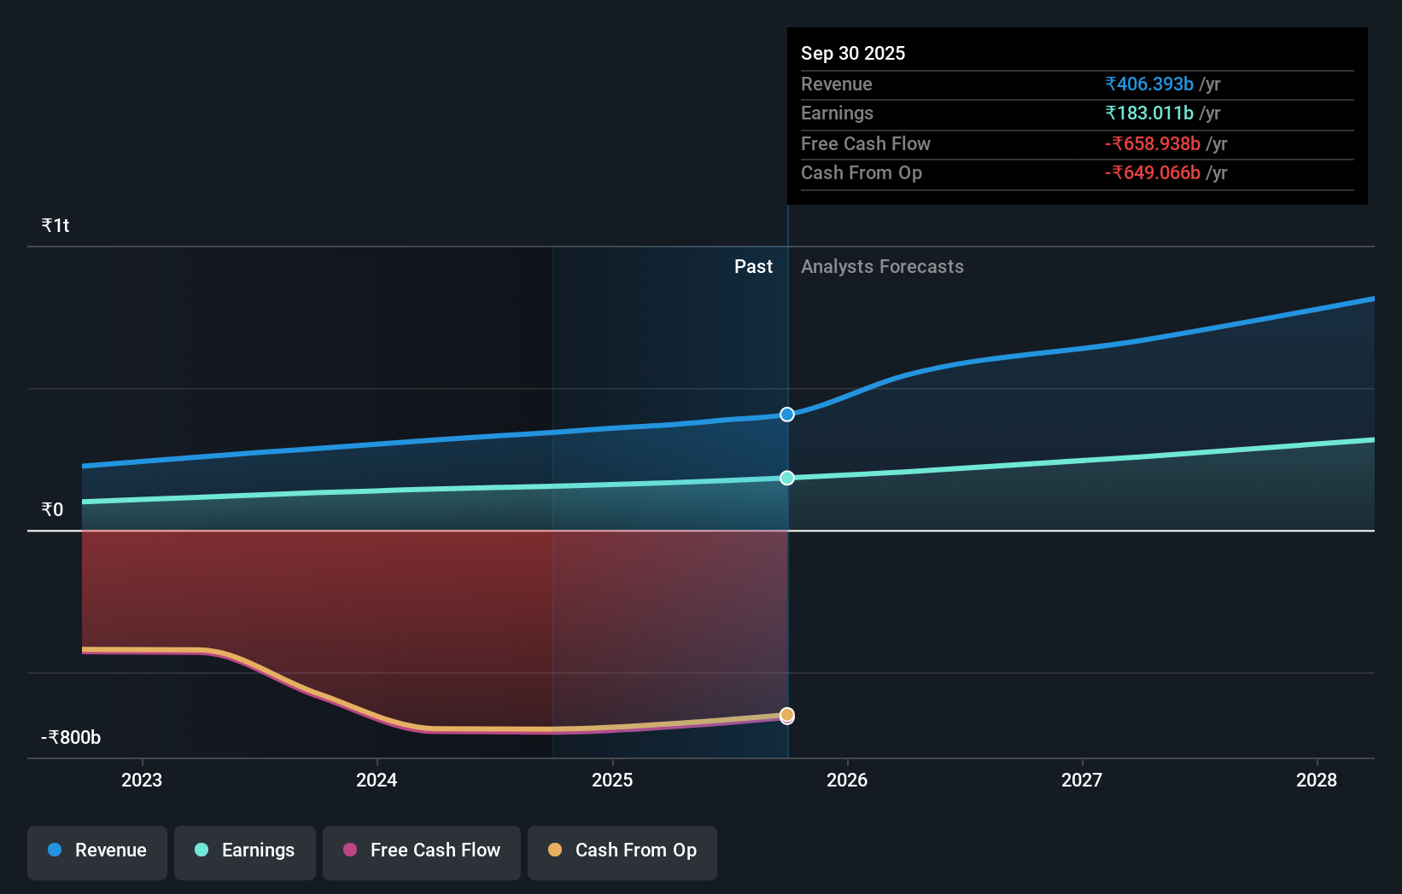
Task: Click the Earnings data point marker on chart
Action: coord(787,478)
